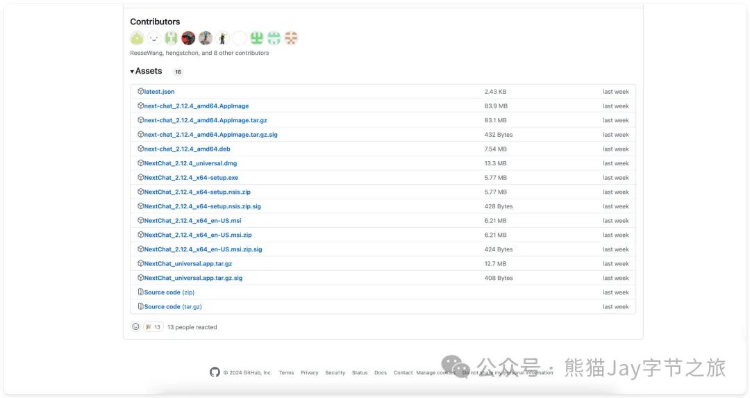Click package icon beside NextChat_2.12.4_x64_en-US.msi

coord(140,220)
